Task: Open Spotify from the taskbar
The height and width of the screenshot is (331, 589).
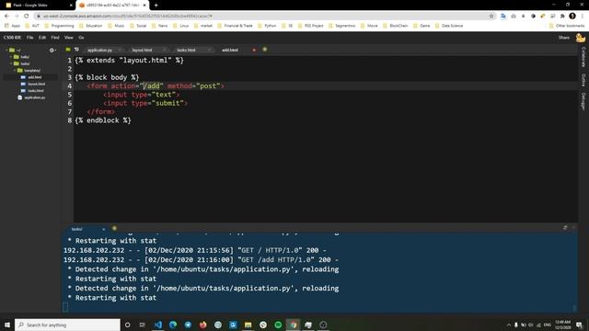Action: coord(278,325)
